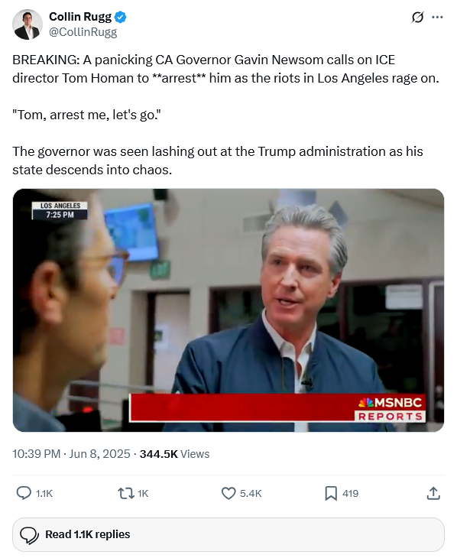Like the post with heart icon
This screenshot has height=558, width=457.
coord(228,493)
